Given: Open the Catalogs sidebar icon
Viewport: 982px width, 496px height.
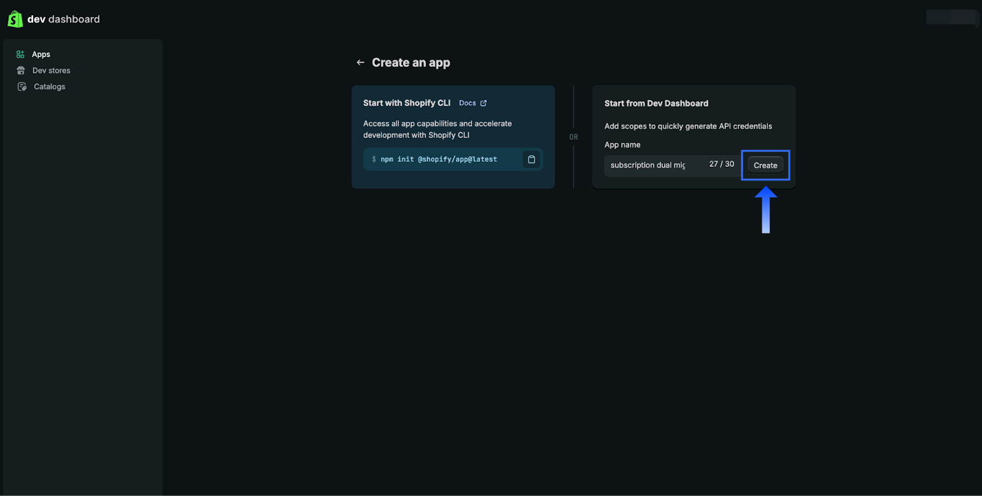Looking at the screenshot, I should pos(22,86).
